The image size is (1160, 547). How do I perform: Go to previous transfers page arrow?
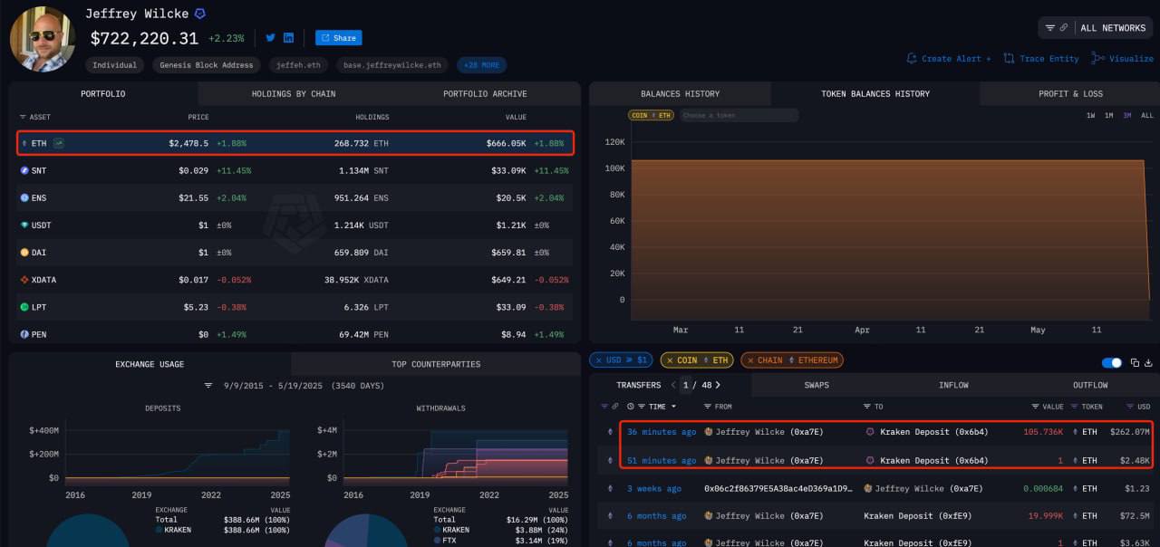[674, 385]
